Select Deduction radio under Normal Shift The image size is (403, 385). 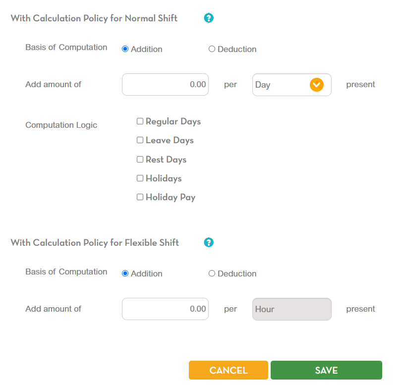[212, 49]
